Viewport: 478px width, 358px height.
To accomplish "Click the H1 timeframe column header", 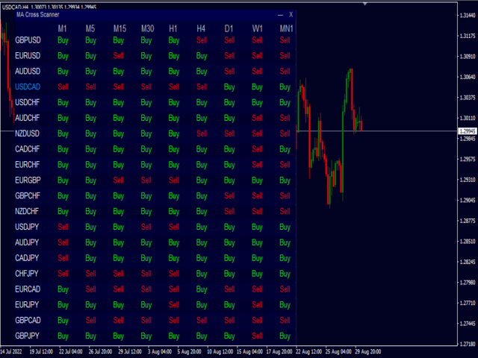I will click(x=173, y=28).
